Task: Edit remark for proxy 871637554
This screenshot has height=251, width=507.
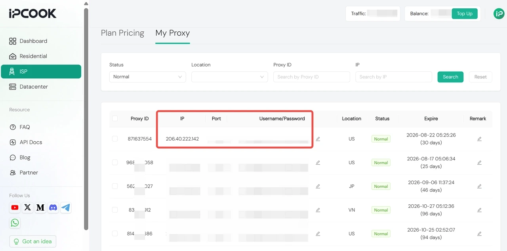Action: [x=479, y=139]
